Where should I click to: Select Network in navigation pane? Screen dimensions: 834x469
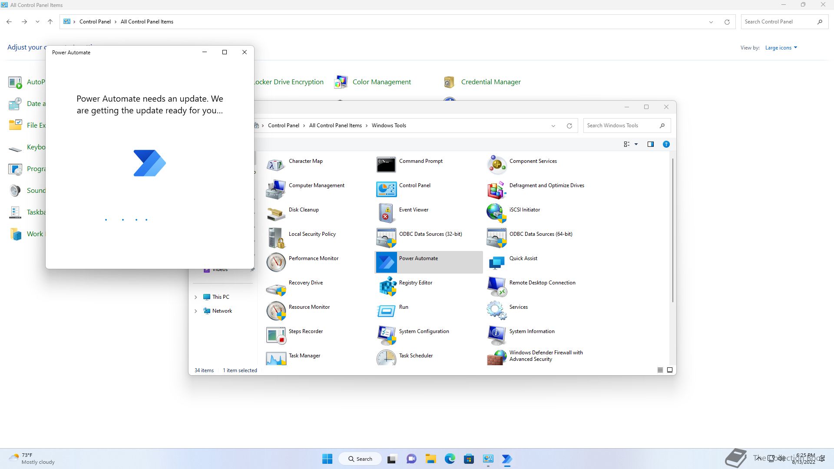point(222,311)
